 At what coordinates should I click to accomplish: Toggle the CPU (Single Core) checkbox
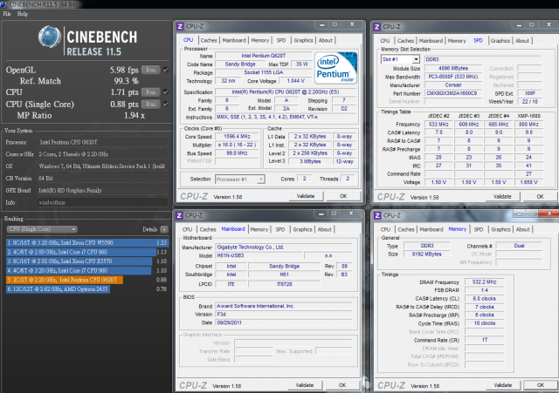166,104
